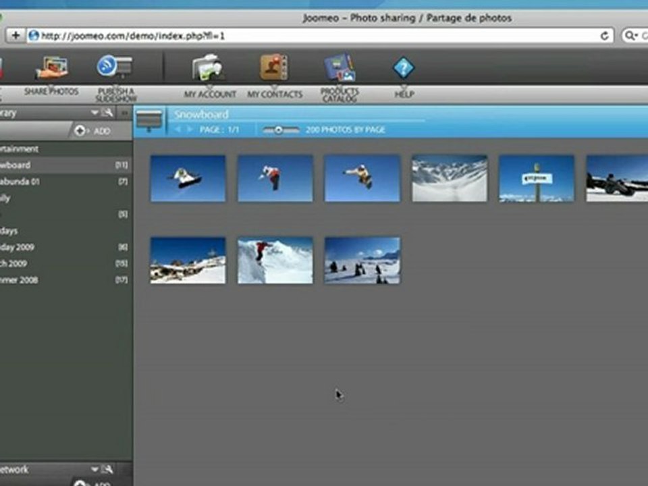648x486 pixels.
Task: Open the red rider on steep slope photo
Action: pyautogui.click(x=275, y=261)
